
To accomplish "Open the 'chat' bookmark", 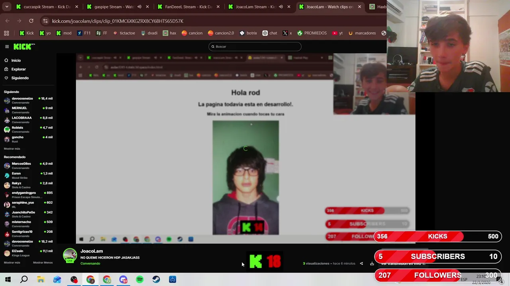I will 270,33.
